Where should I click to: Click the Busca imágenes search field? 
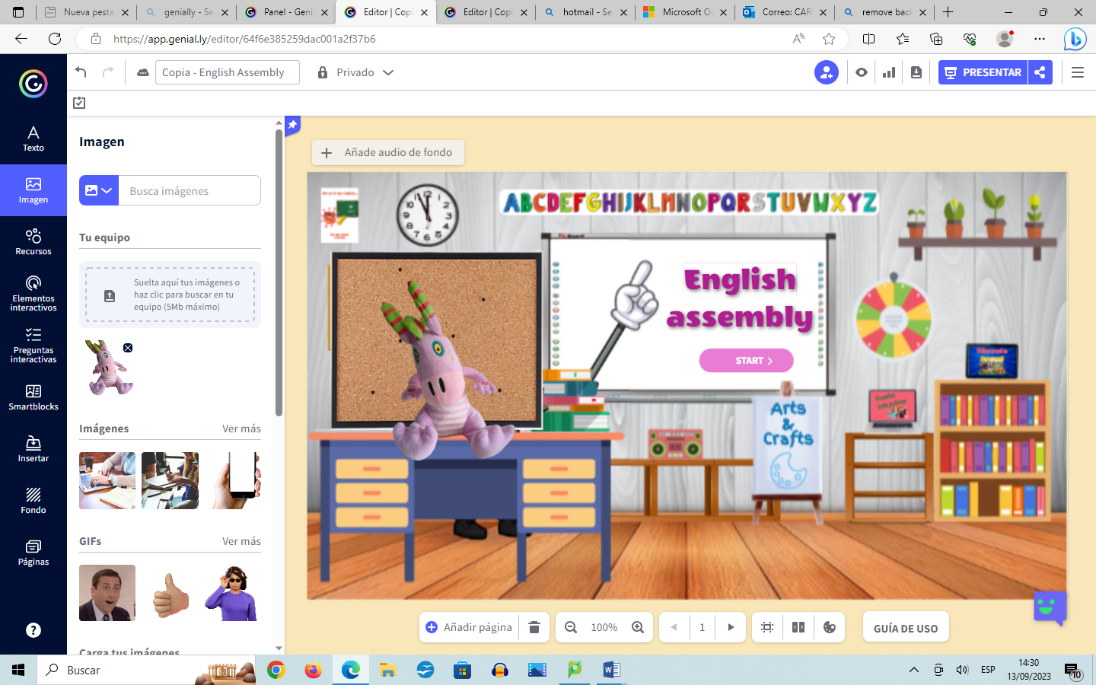click(190, 190)
